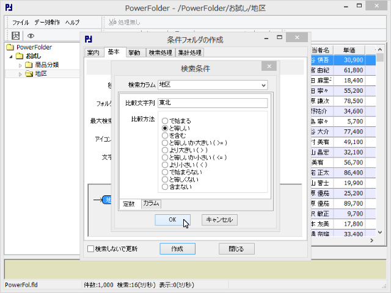The width and height of the screenshot is (391, 293).
Task: Click the 比較文字列 input field
Action: (213, 103)
